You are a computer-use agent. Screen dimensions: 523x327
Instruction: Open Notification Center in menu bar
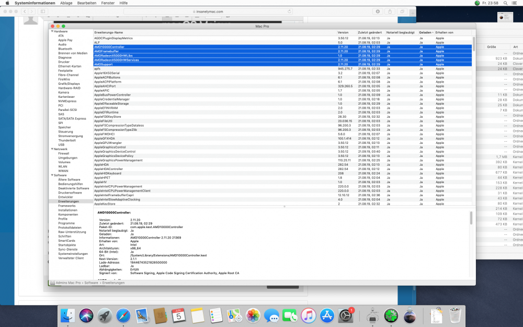(x=515, y=3)
